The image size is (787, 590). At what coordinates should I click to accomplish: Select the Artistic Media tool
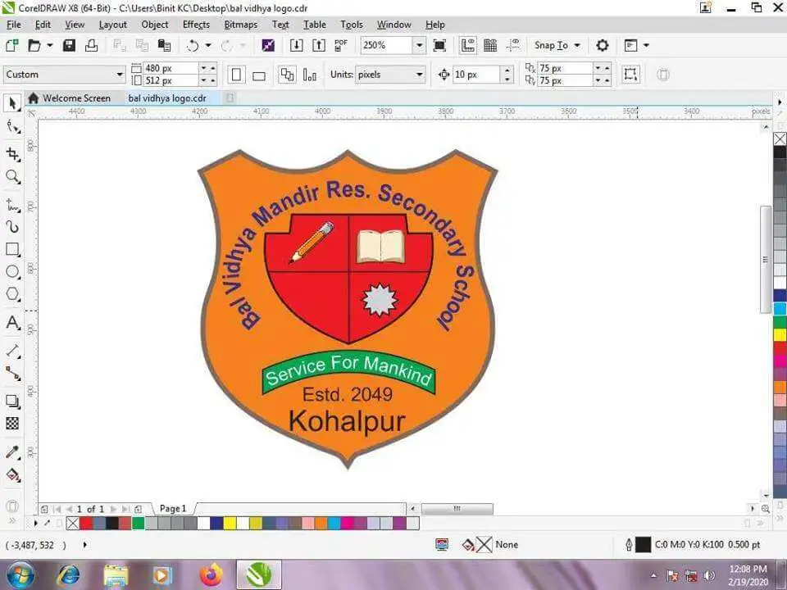pos(12,227)
